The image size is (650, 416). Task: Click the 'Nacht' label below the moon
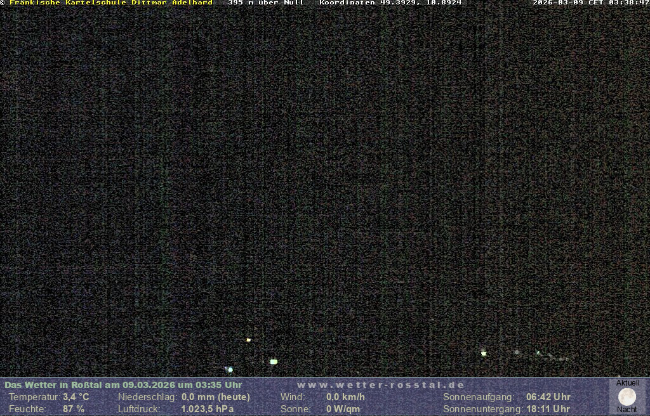click(x=627, y=410)
